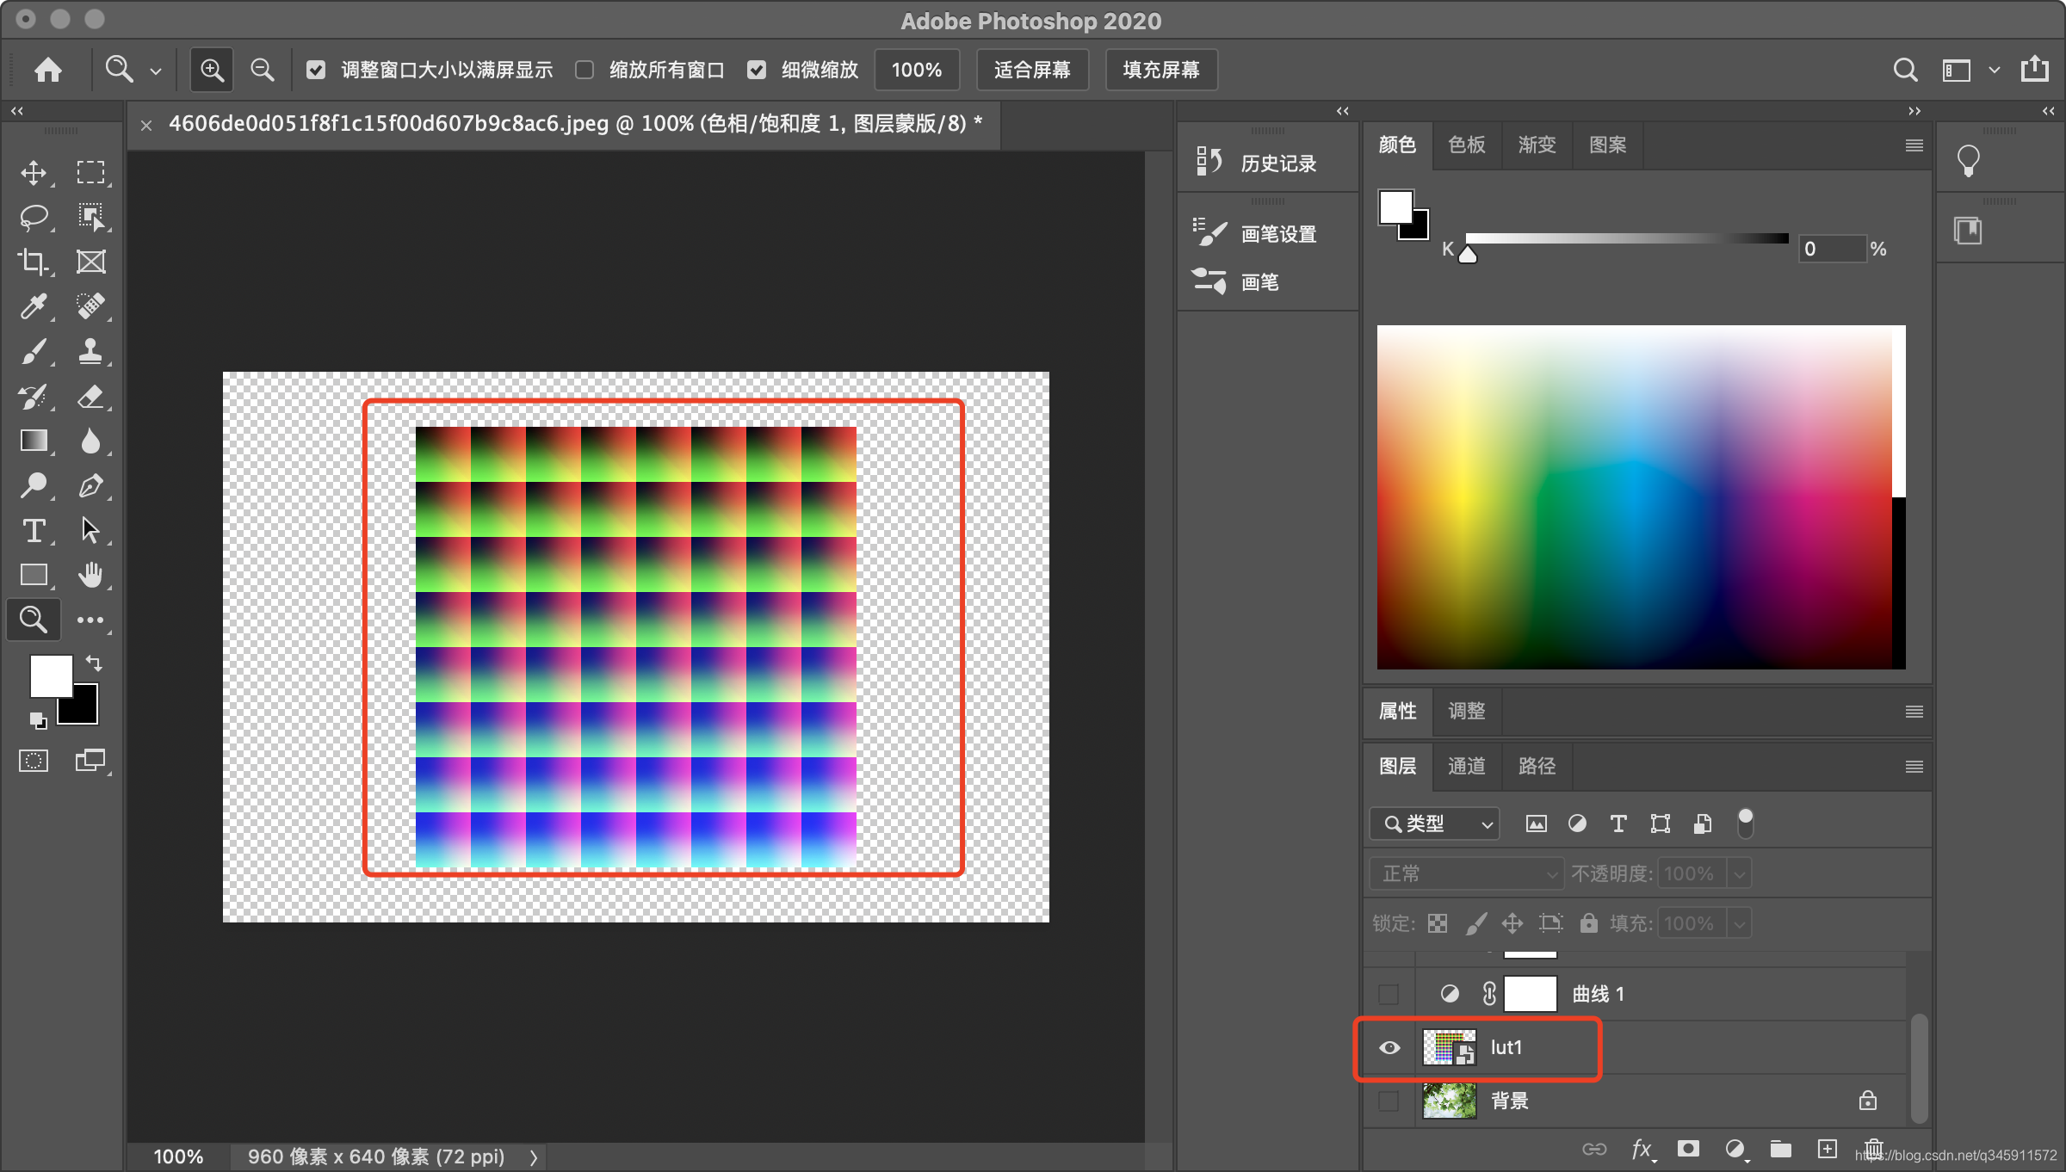The width and height of the screenshot is (2066, 1172).
Task: Show the 曲线 1 layer
Action: pos(1389,994)
